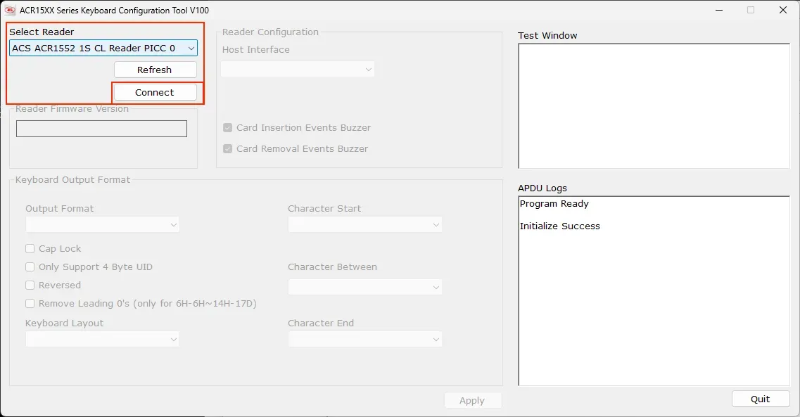
Task: Expand the Keyboard Layout dropdown
Action: click(103, 339)
